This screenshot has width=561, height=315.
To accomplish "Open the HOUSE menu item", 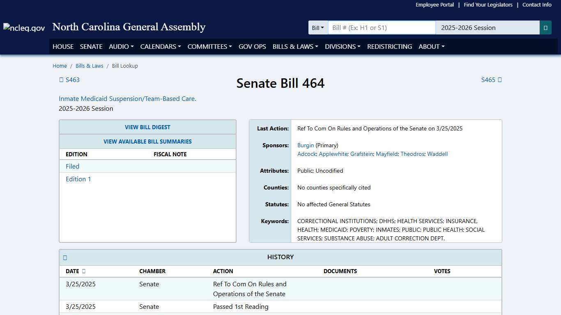I will tap(63, 46).
